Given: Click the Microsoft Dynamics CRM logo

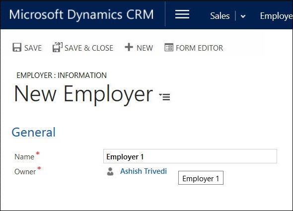Looking at the screenshot, I should [81, 14].
